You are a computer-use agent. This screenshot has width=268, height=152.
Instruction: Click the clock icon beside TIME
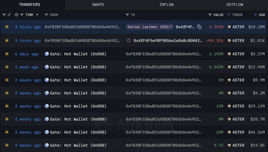coord(16,15)
